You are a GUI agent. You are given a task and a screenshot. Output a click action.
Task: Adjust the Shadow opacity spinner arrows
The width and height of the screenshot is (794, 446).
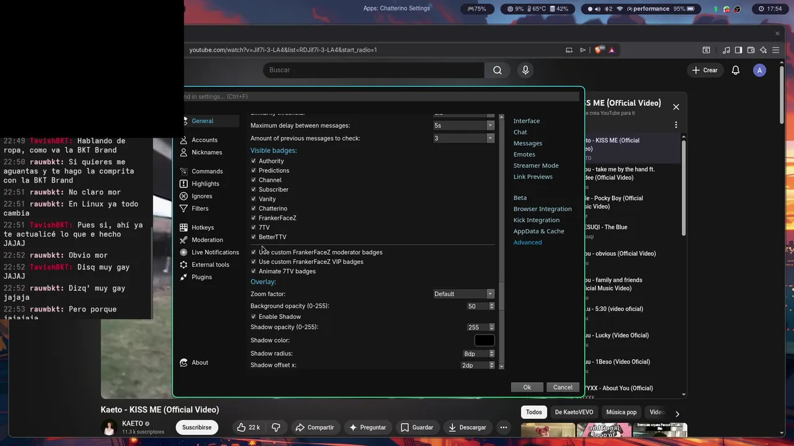point(492,328)
